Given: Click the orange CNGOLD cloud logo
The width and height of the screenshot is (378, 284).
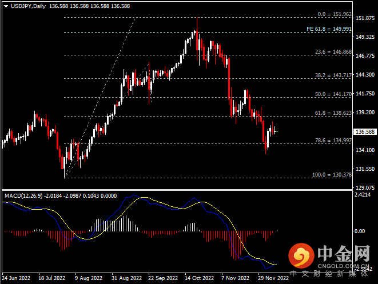Looking at the screenshot, I should (x=300, y=255).
